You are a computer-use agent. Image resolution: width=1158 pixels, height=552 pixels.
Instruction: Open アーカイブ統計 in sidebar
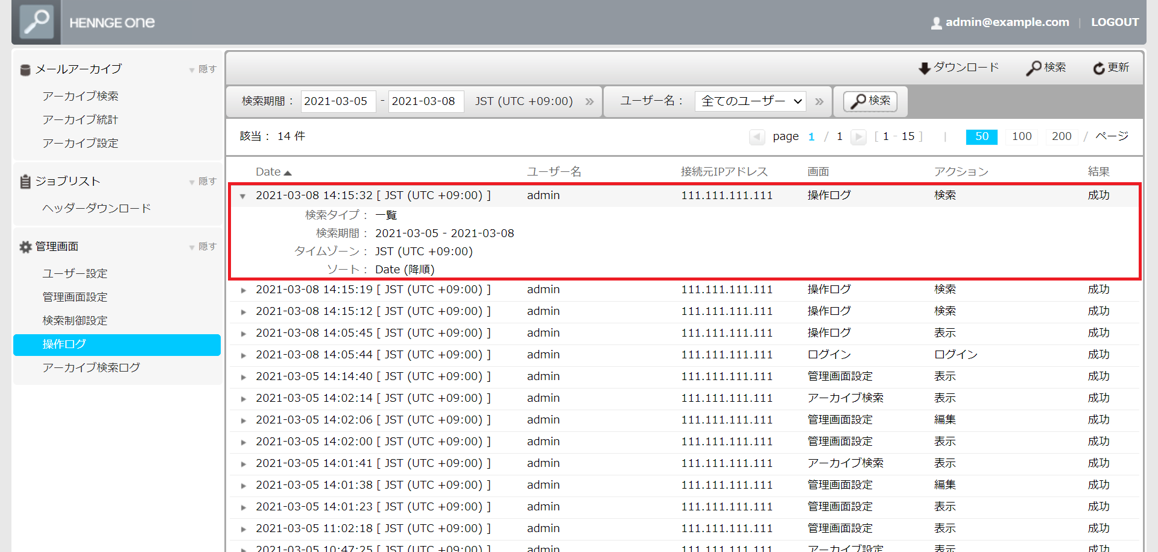[80, 120]
